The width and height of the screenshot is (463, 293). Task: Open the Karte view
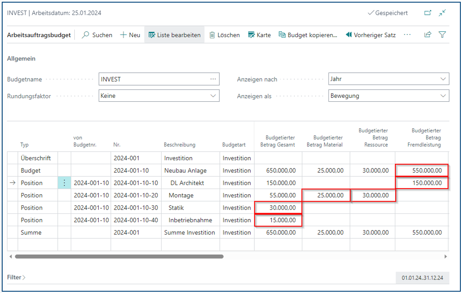259,35
